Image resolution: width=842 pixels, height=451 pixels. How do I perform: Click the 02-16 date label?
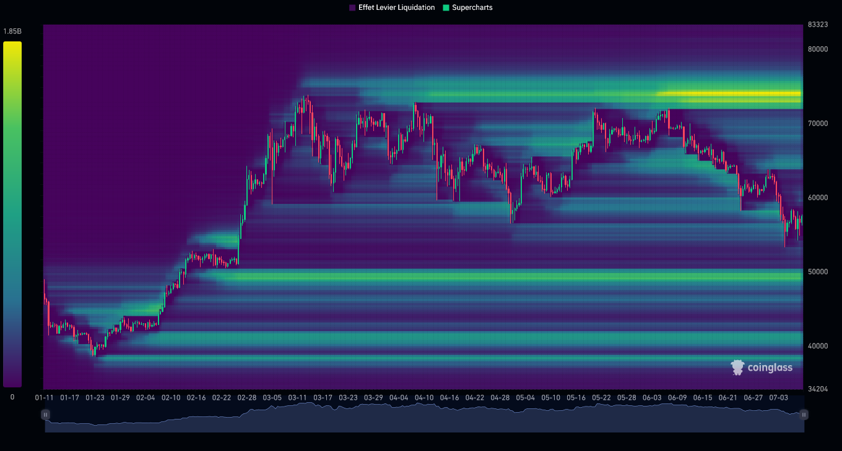coord(196,398)
